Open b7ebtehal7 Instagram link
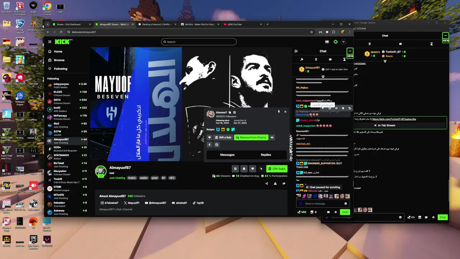 (x=109, y=203)
